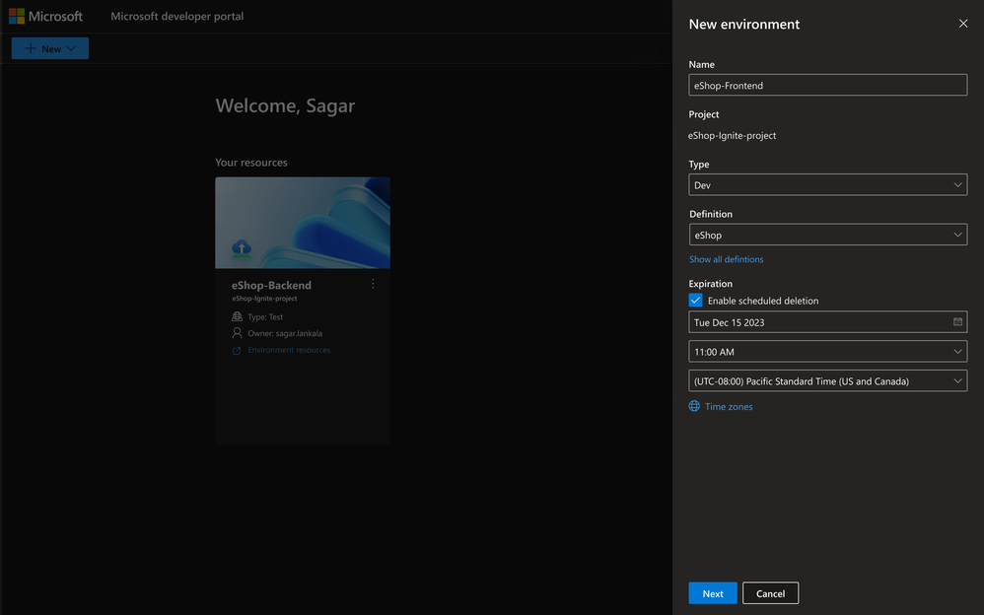Click the Your resources heading
Image resolution: width=984 pixels, height=615 pixels.
(x=251, y=162)
